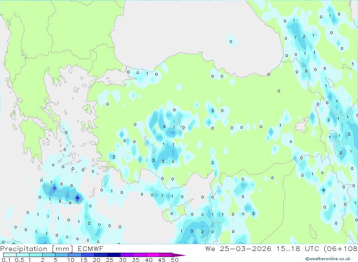Click the 20–25 mm dark blue swatch
Viewport: 358px width, 262px height.
tap(101, 255)
